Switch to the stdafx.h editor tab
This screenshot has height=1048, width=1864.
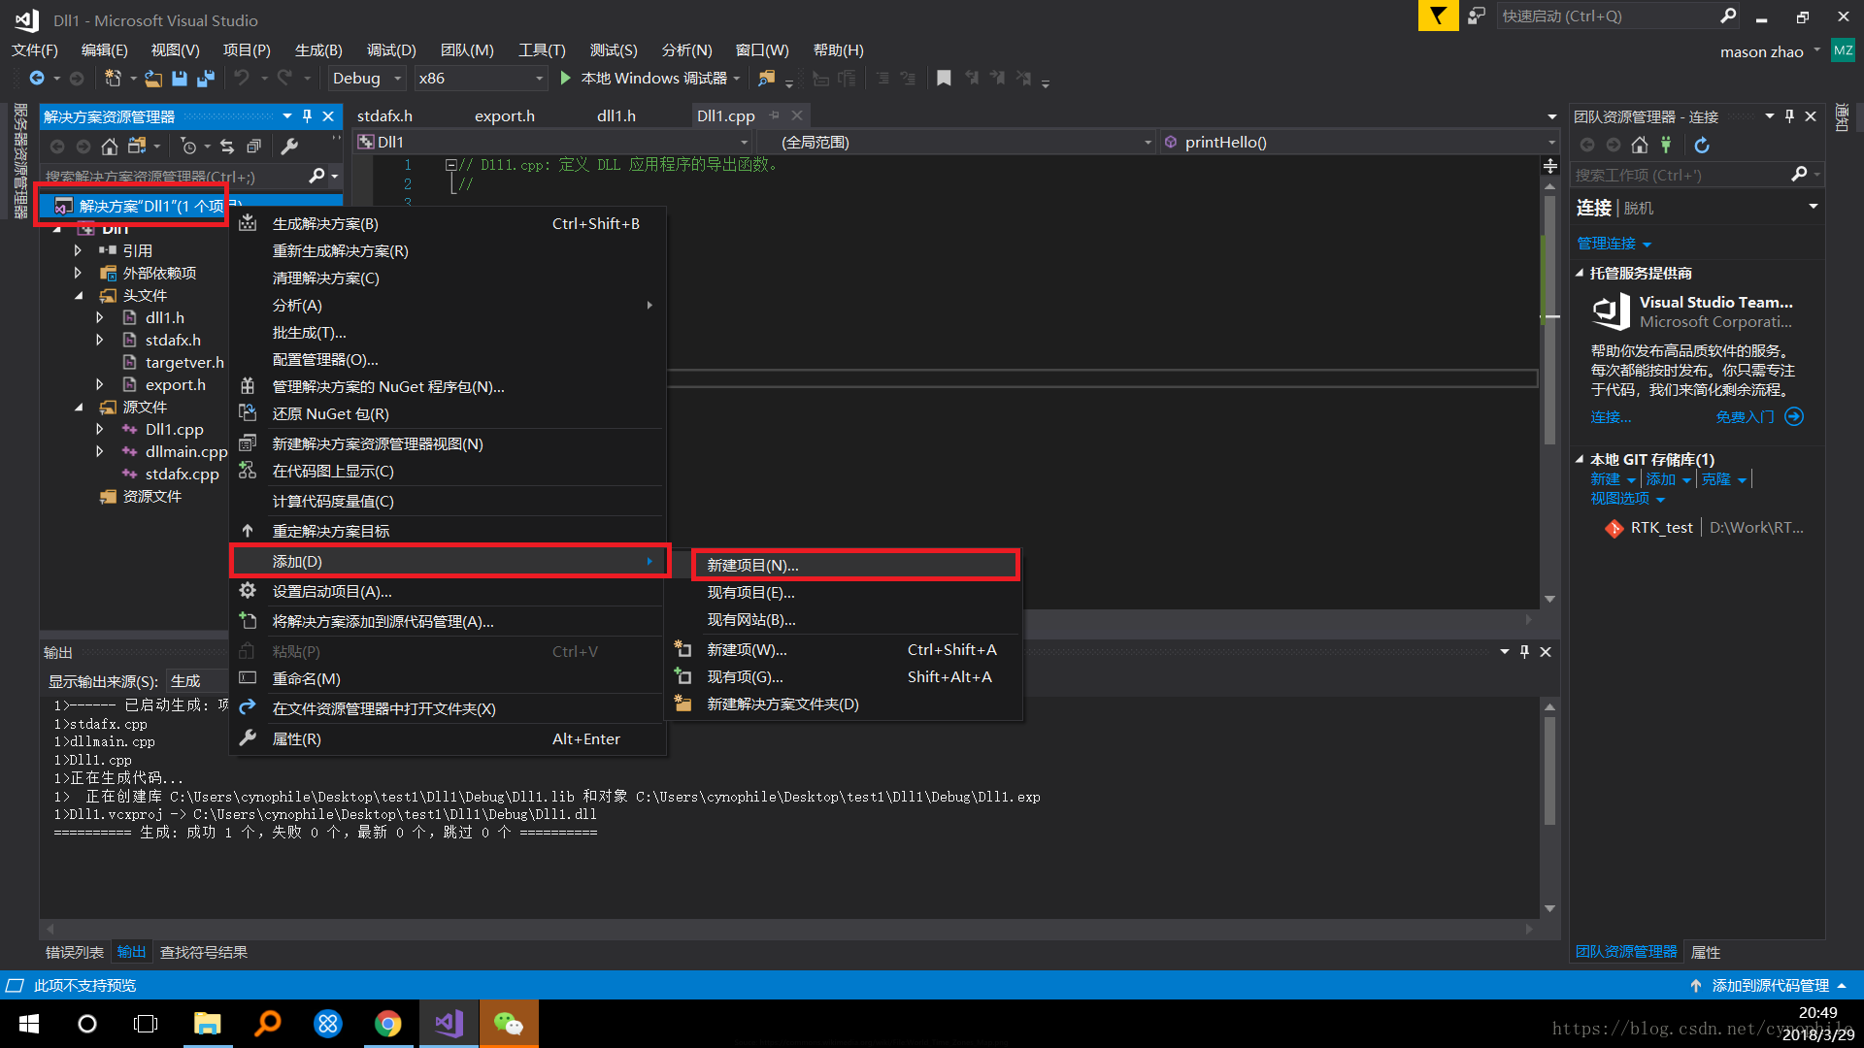tap(384, 115)
